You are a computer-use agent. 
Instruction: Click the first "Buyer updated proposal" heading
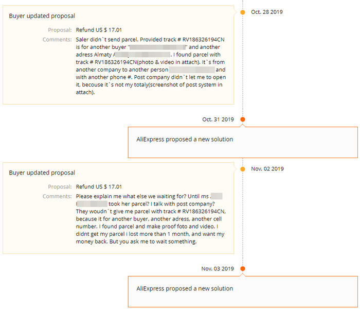click(42, 16)
